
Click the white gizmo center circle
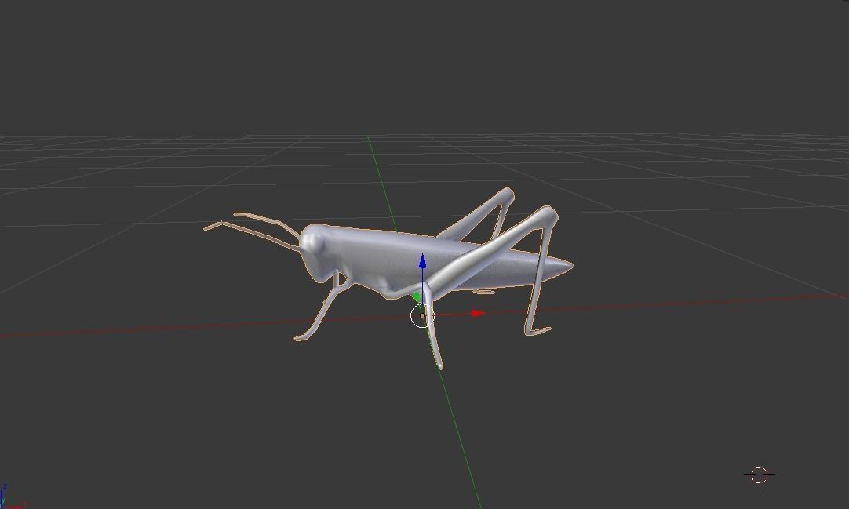point(422,316)
